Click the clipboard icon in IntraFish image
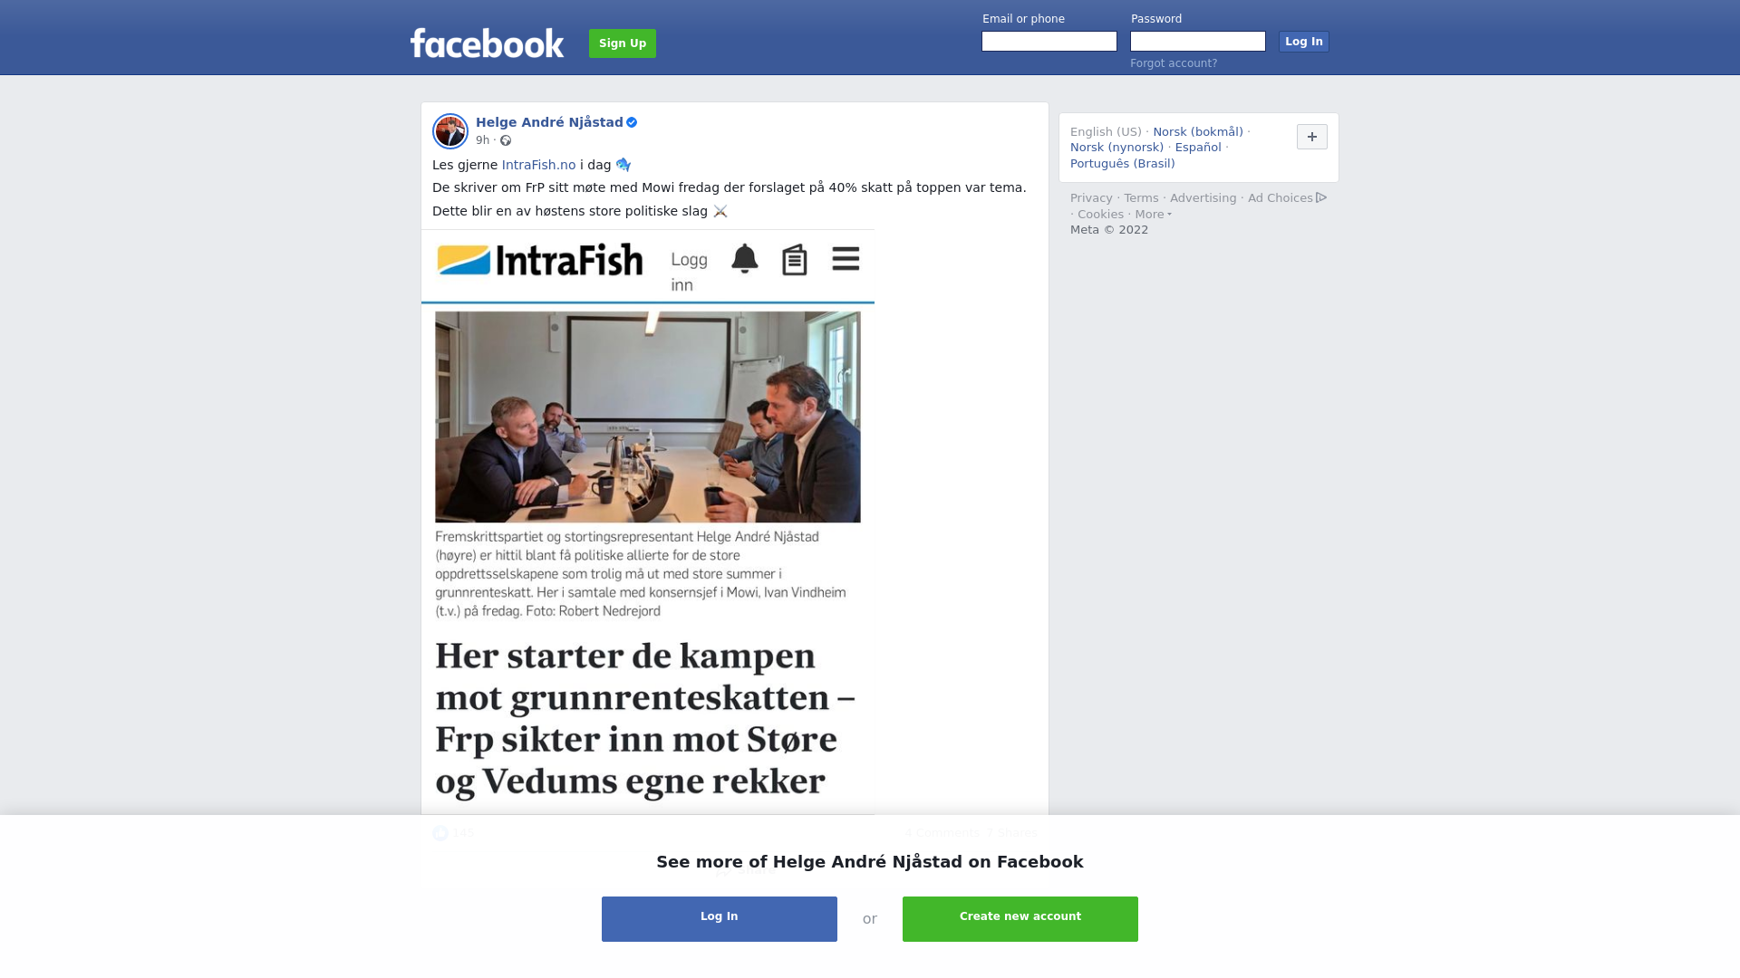 [x=795, y=260]
